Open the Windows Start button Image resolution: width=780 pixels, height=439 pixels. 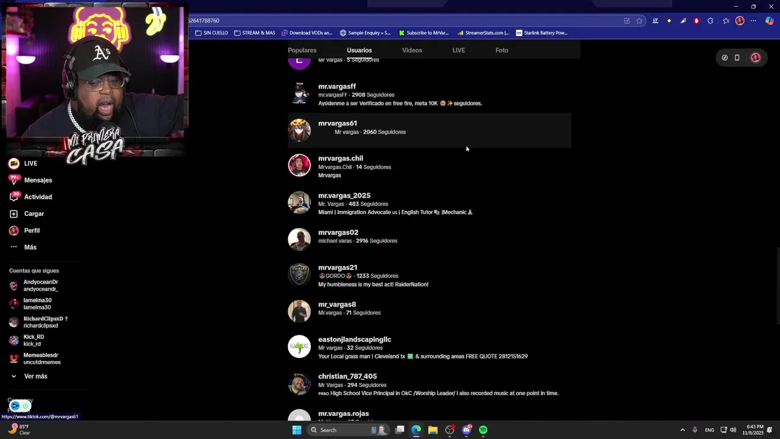[297, 430]
